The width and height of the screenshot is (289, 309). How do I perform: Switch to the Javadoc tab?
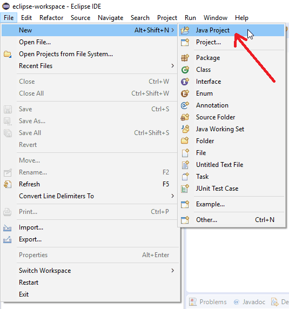coord(250,302)
